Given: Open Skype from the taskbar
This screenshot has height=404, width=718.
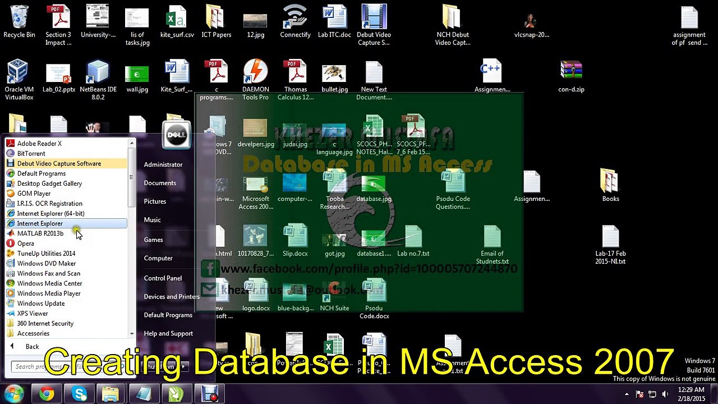Looking at the screenshot, I should click(79, 394).
